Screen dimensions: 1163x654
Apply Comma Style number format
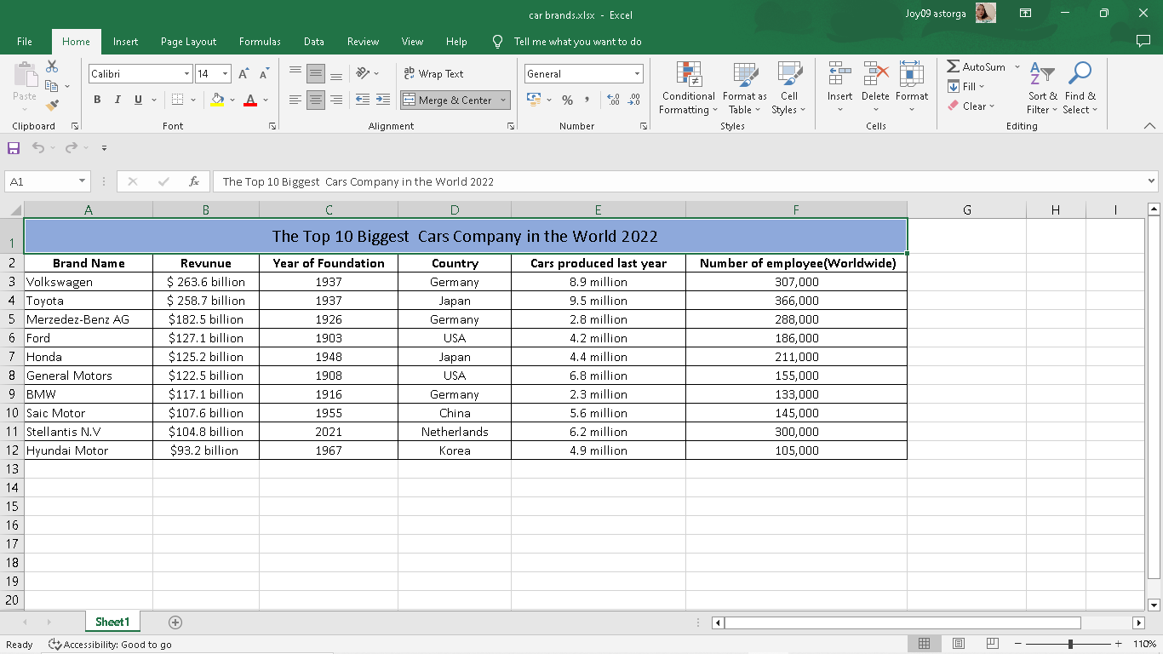click(587, 100)
